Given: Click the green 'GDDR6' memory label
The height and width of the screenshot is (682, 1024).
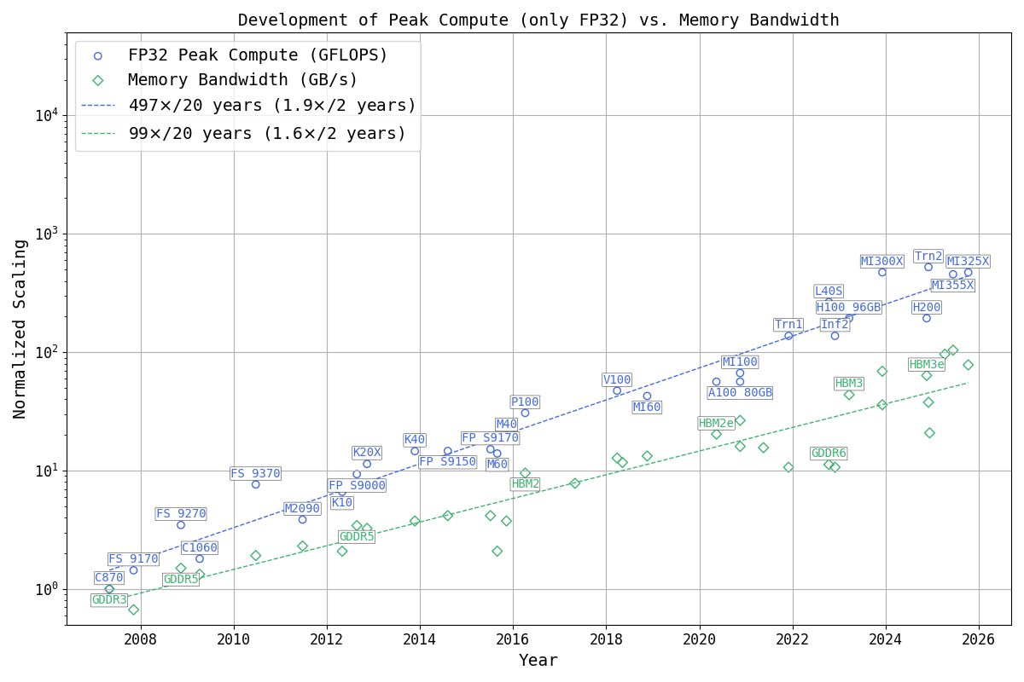Looking at the screenshot, I should pyautogui.click(x=829, y=453).
